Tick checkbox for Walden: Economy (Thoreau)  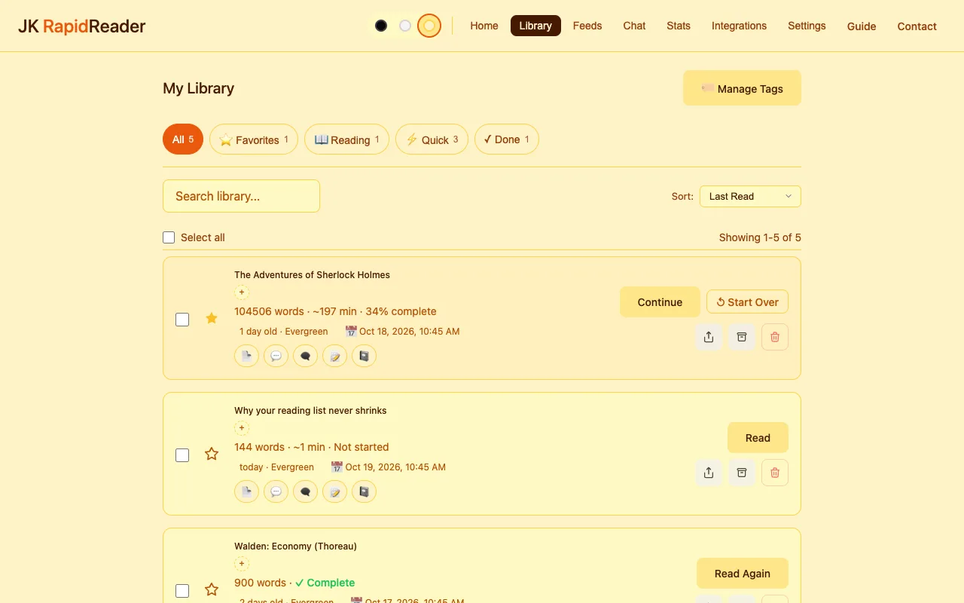click(182, 591)
